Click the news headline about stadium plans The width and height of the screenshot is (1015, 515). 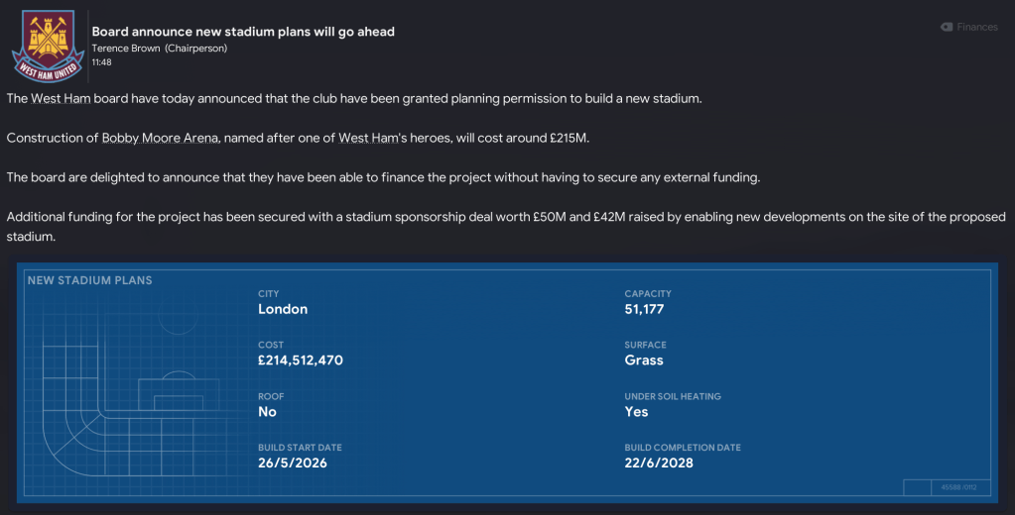[243, 32]
